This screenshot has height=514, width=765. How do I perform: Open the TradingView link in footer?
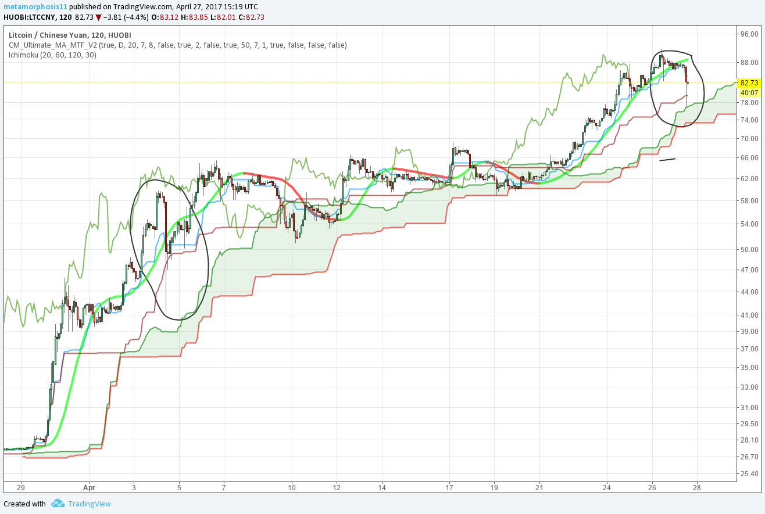point(90,504)
